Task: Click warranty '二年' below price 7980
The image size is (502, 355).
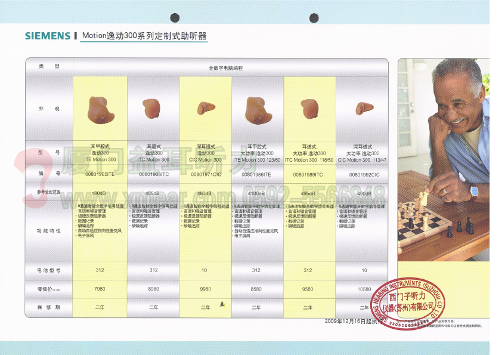Action: click(x=100, y=307)
